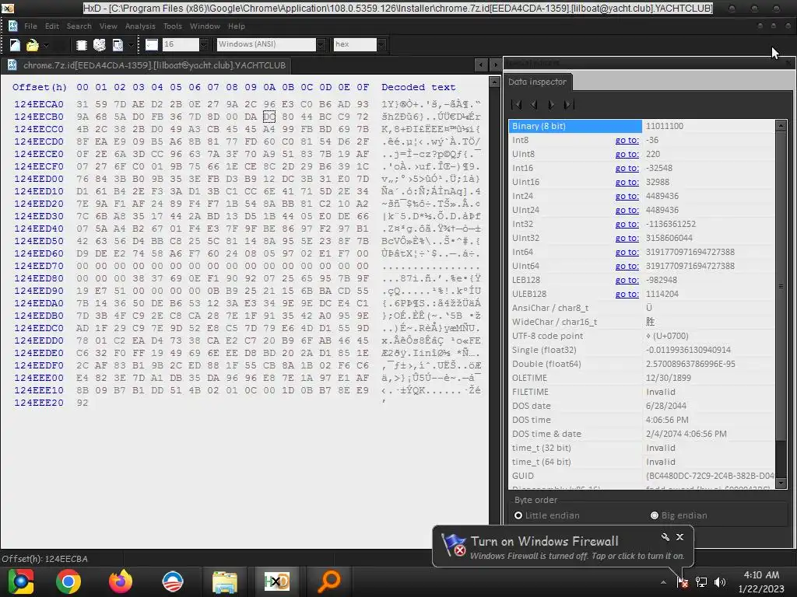Click the Open file folder icon

[x=32, y=45]
